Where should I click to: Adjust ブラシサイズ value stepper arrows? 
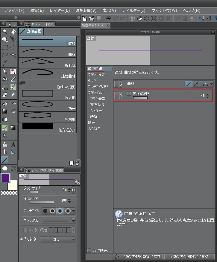click(x=69, y=190)
